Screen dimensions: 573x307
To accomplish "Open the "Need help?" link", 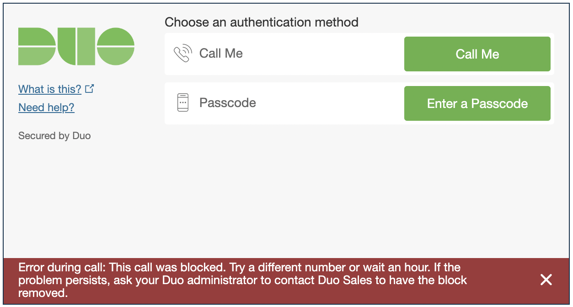I will pyautogui.click(x=46, y=108).
